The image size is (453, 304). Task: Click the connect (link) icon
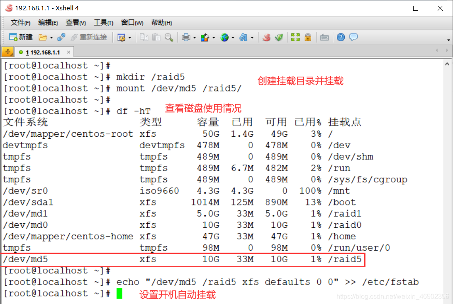[61, 37]
